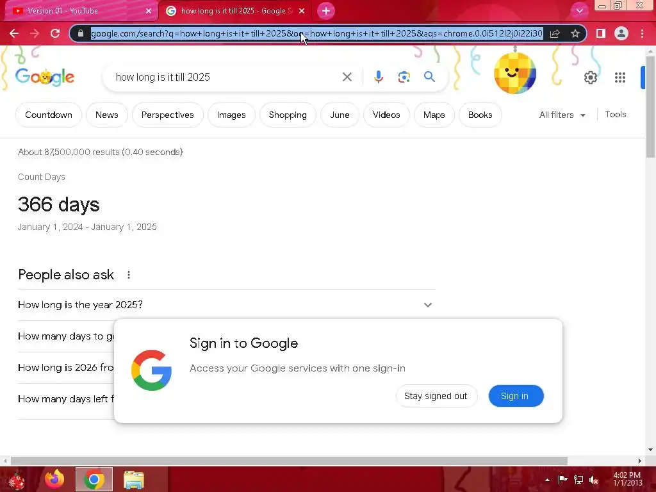Open the Google apps grid
The height and width of the screenshot is (492, 656).
(x=620, y=78)
